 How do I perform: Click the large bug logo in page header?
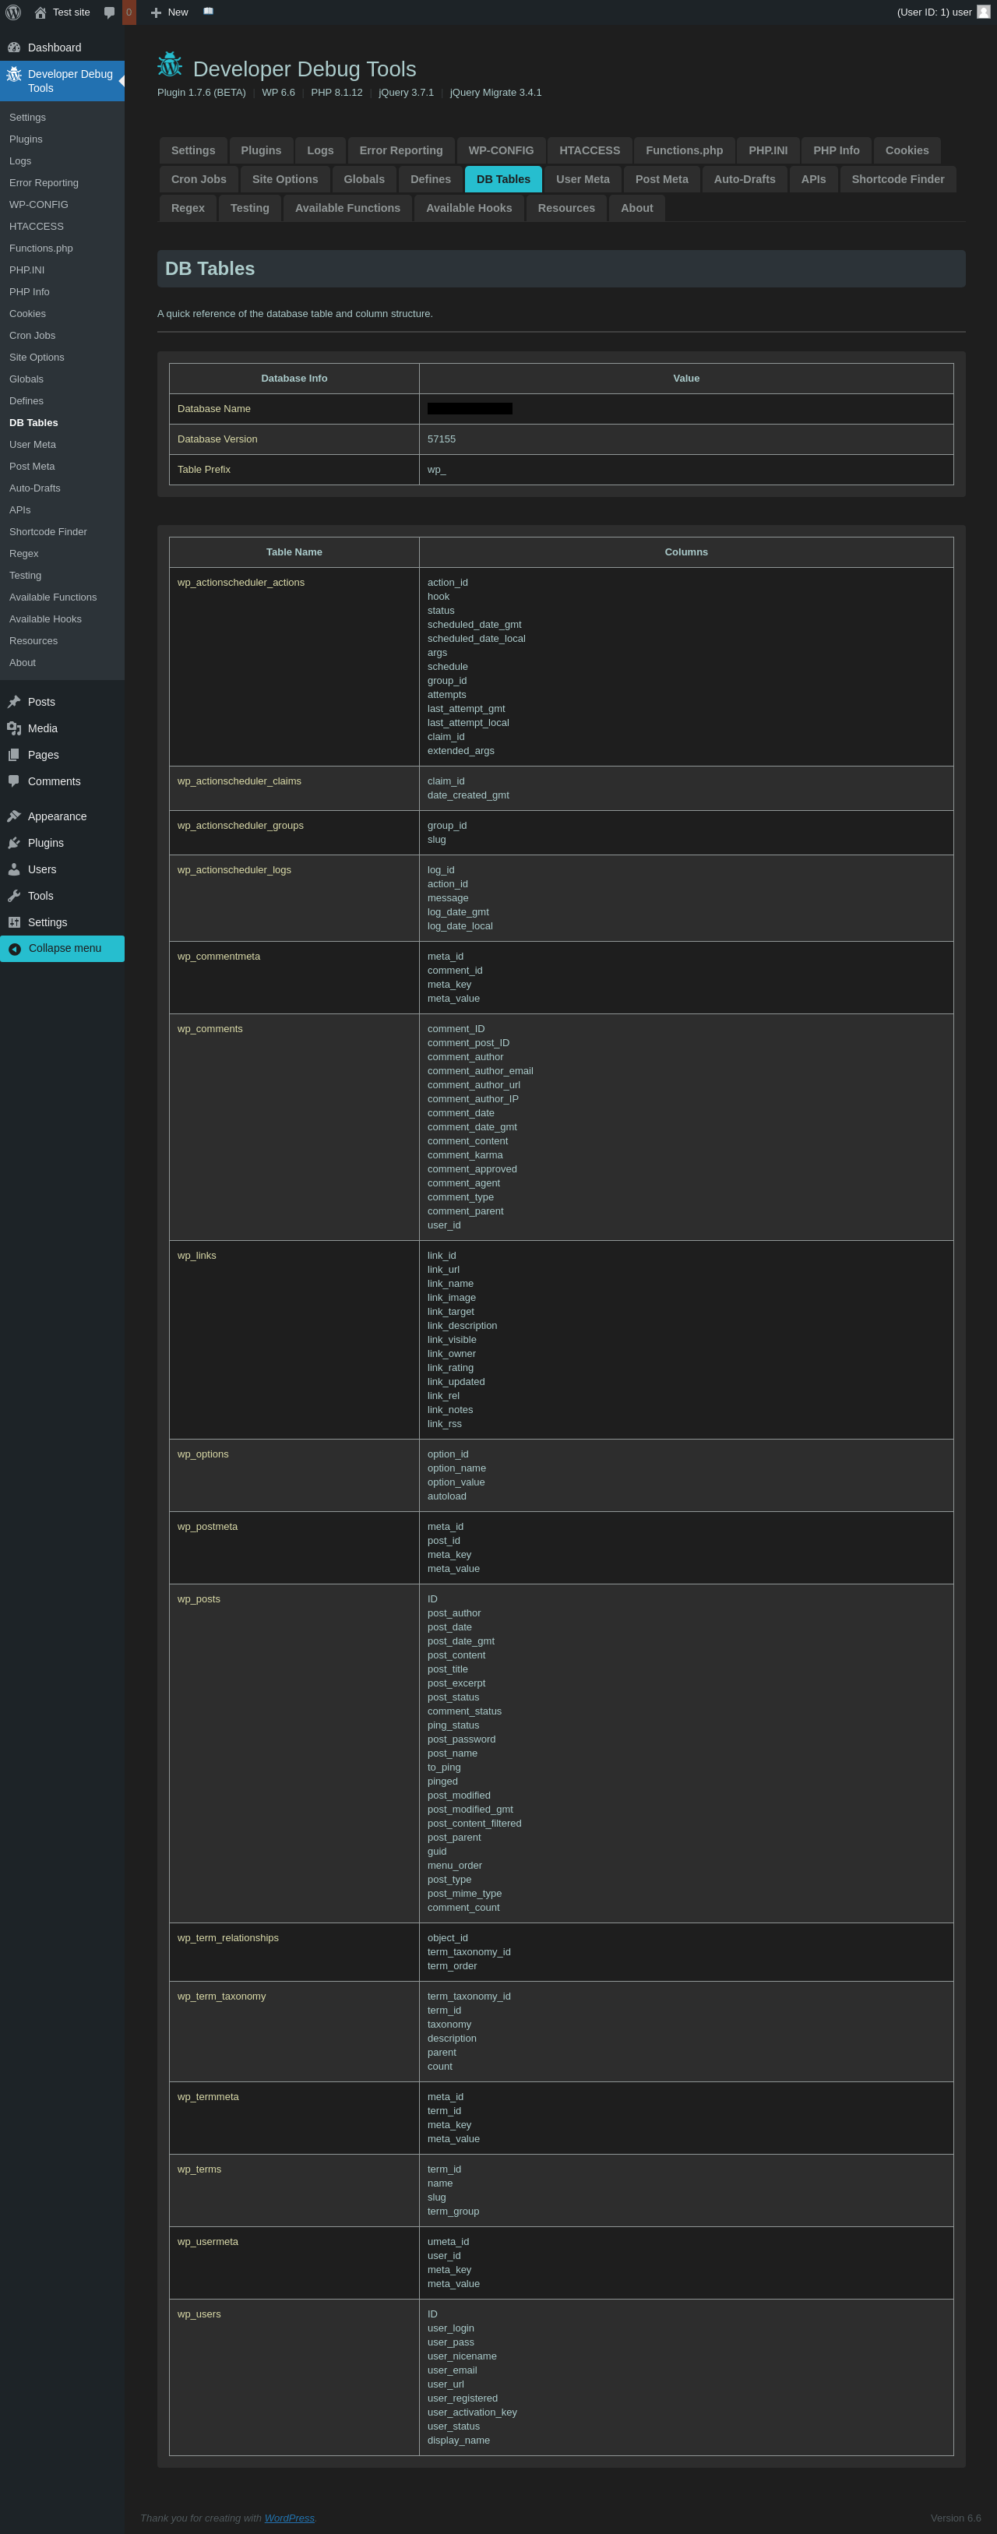[170, 65]
